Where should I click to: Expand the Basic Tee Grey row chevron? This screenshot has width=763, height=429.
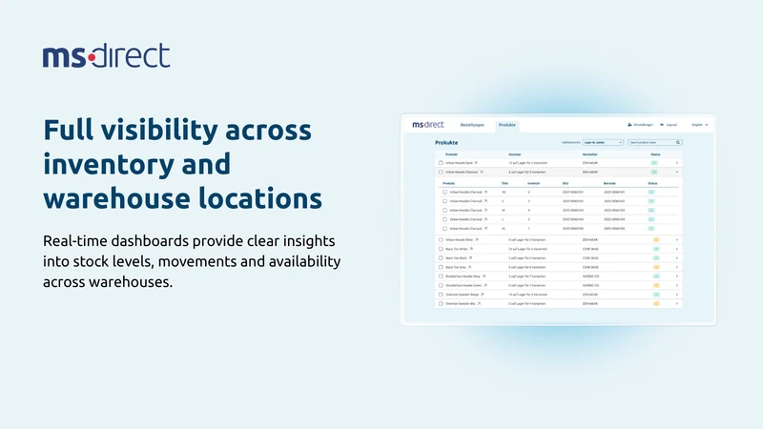(677, 267)
